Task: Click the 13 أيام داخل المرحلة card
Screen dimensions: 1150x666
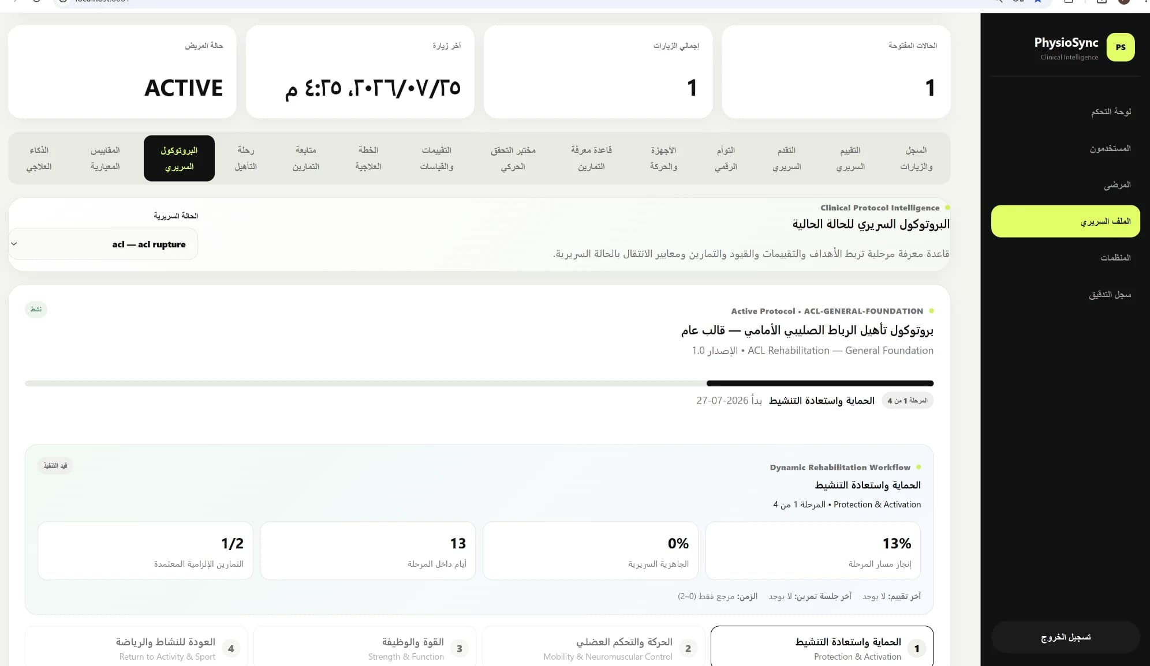Action: point(368,551)
